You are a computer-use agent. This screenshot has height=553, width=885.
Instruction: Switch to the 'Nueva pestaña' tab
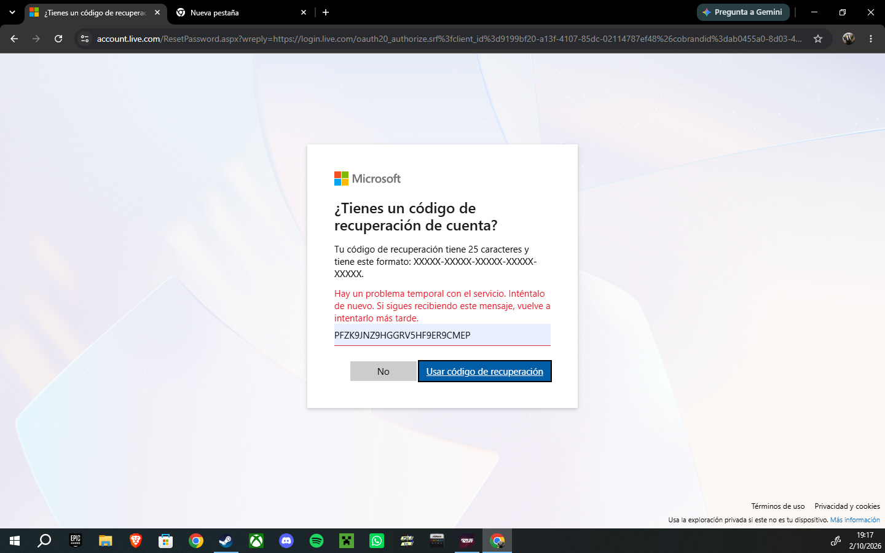click(x=242, y=13)
